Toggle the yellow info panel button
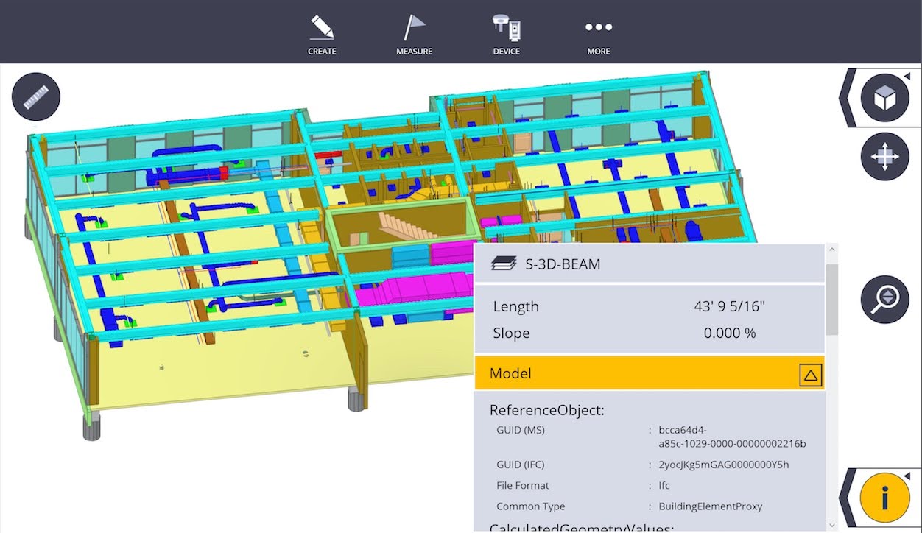The image size is (922, 533). (x=884, y=498)
